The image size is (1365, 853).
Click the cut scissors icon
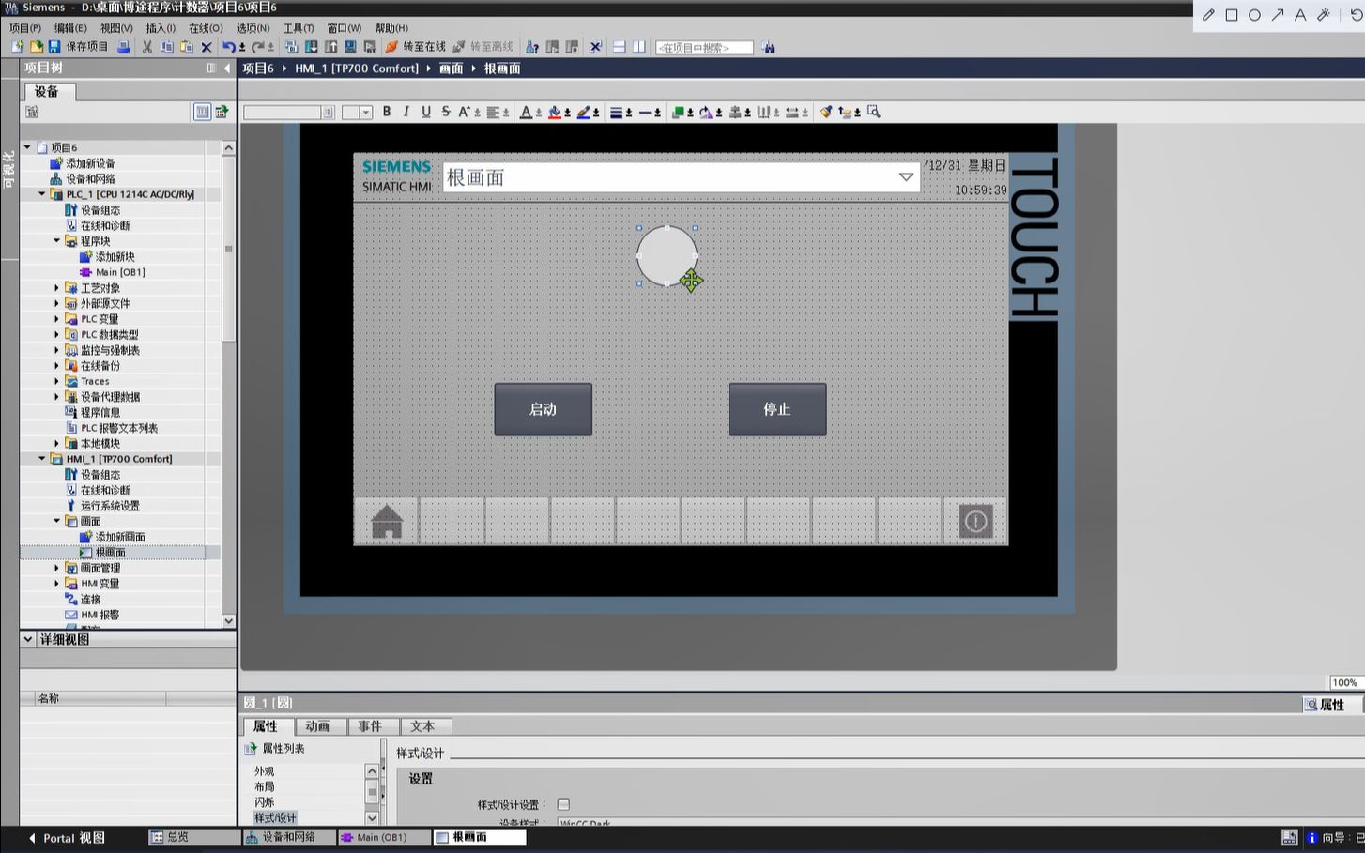coord(147,47)
